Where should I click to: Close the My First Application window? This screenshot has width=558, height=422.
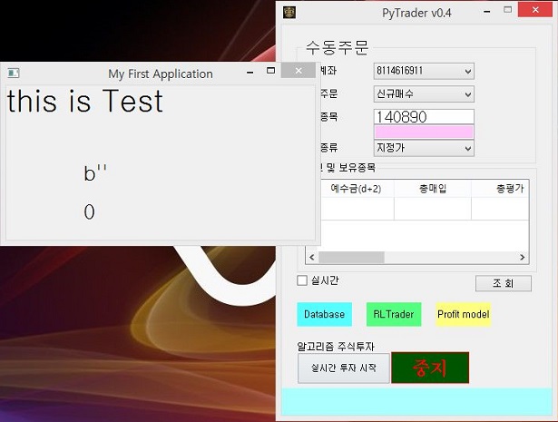click(299, 71)
